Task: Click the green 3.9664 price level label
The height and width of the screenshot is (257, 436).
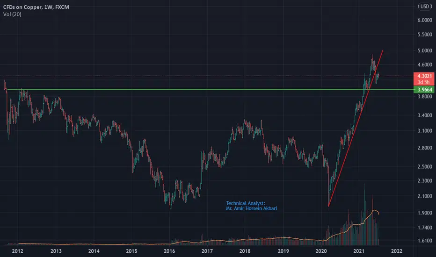Action: (x=424, y=89)
